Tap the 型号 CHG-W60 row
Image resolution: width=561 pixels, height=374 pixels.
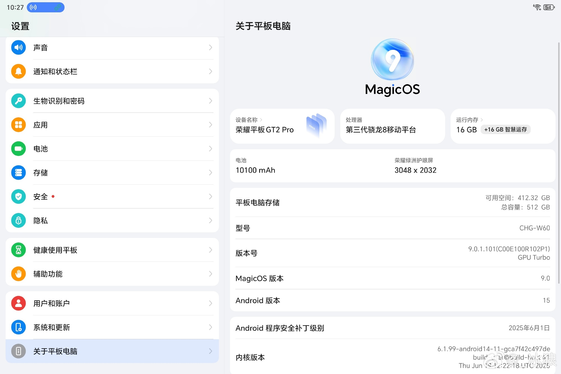[x=393, y=228]
